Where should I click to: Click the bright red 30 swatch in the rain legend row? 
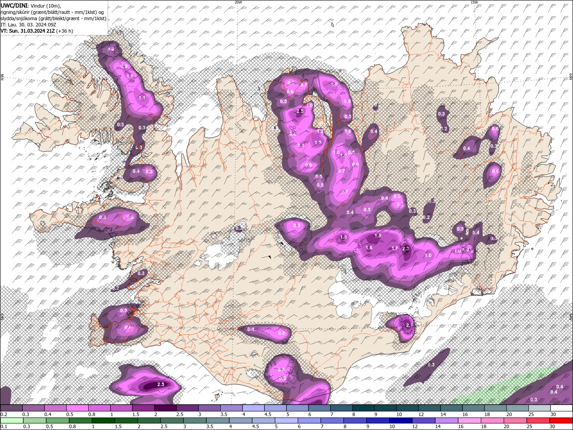(x=561, y=421)
